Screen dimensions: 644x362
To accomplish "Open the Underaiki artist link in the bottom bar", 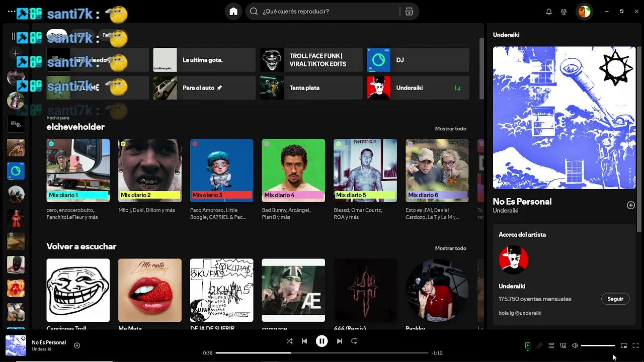I will (41, 349).
